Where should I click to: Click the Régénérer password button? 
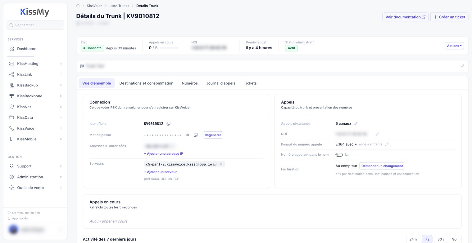point(213,135)
